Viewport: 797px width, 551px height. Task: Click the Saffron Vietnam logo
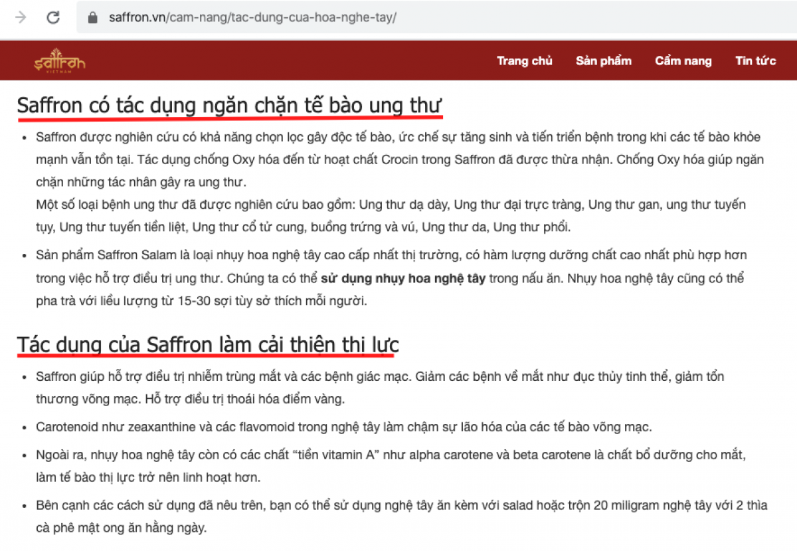click(x=60, y=61)
